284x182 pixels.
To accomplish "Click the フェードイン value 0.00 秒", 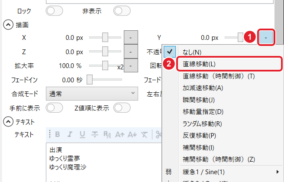I will [72, 80].
